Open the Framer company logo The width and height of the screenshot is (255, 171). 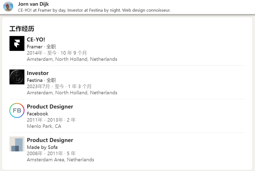tap(17, 43)
